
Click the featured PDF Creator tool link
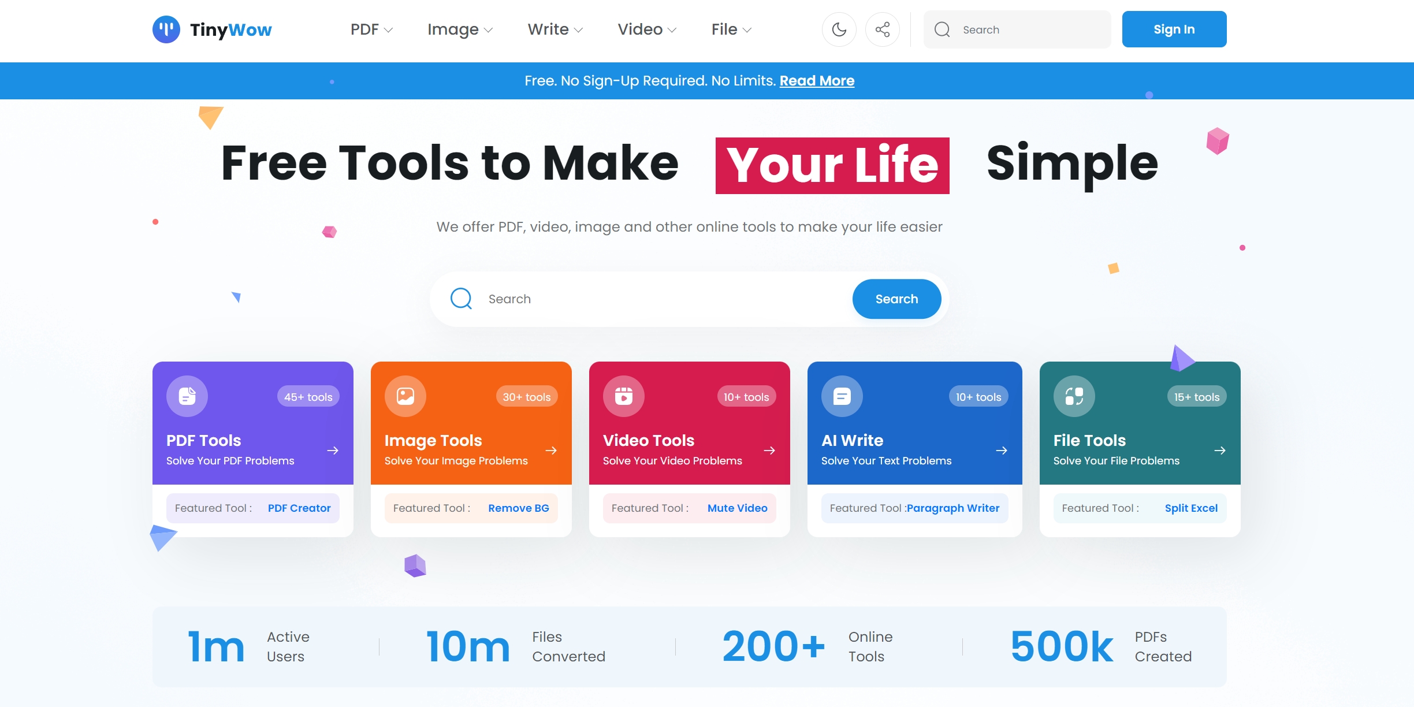coord(299,508)
